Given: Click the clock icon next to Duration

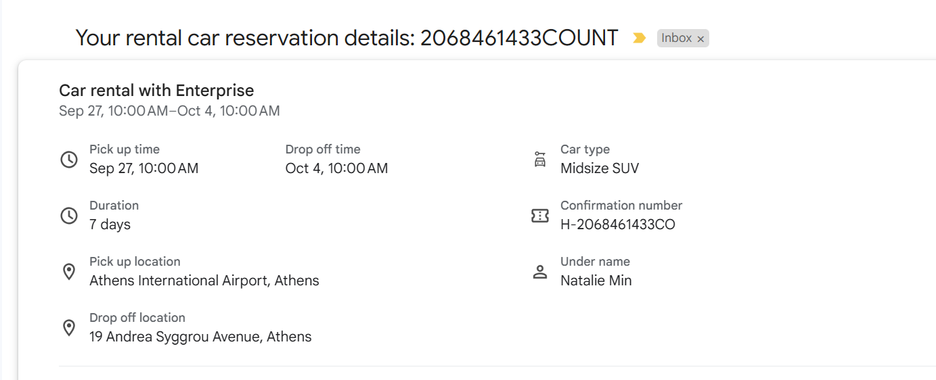Looking at the screenshot, I should click(69, 216).
